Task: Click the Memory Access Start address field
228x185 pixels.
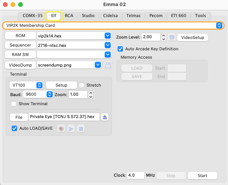Action: click(x=177, y=68)
